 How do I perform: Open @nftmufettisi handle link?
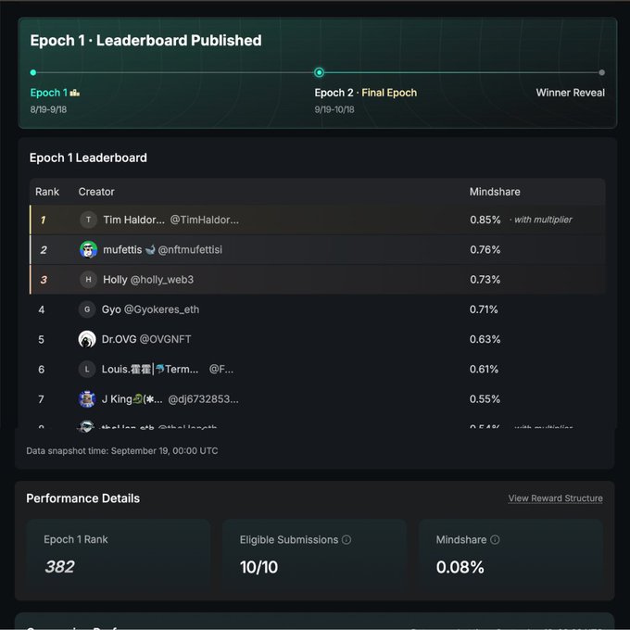190,249
